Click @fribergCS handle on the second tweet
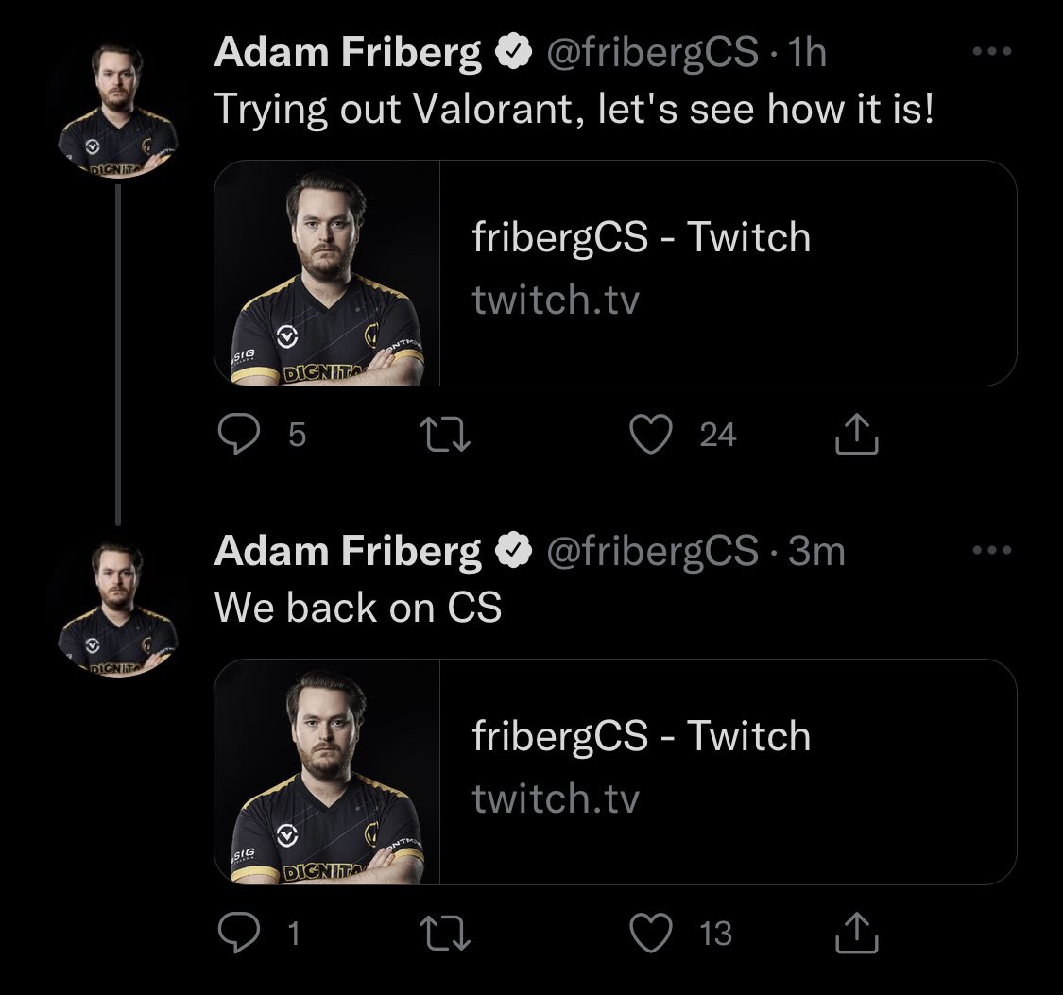 (x=652, y=552)
